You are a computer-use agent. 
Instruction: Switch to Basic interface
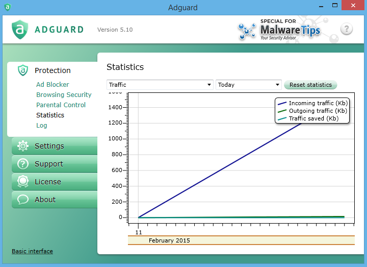coord(32,251)
